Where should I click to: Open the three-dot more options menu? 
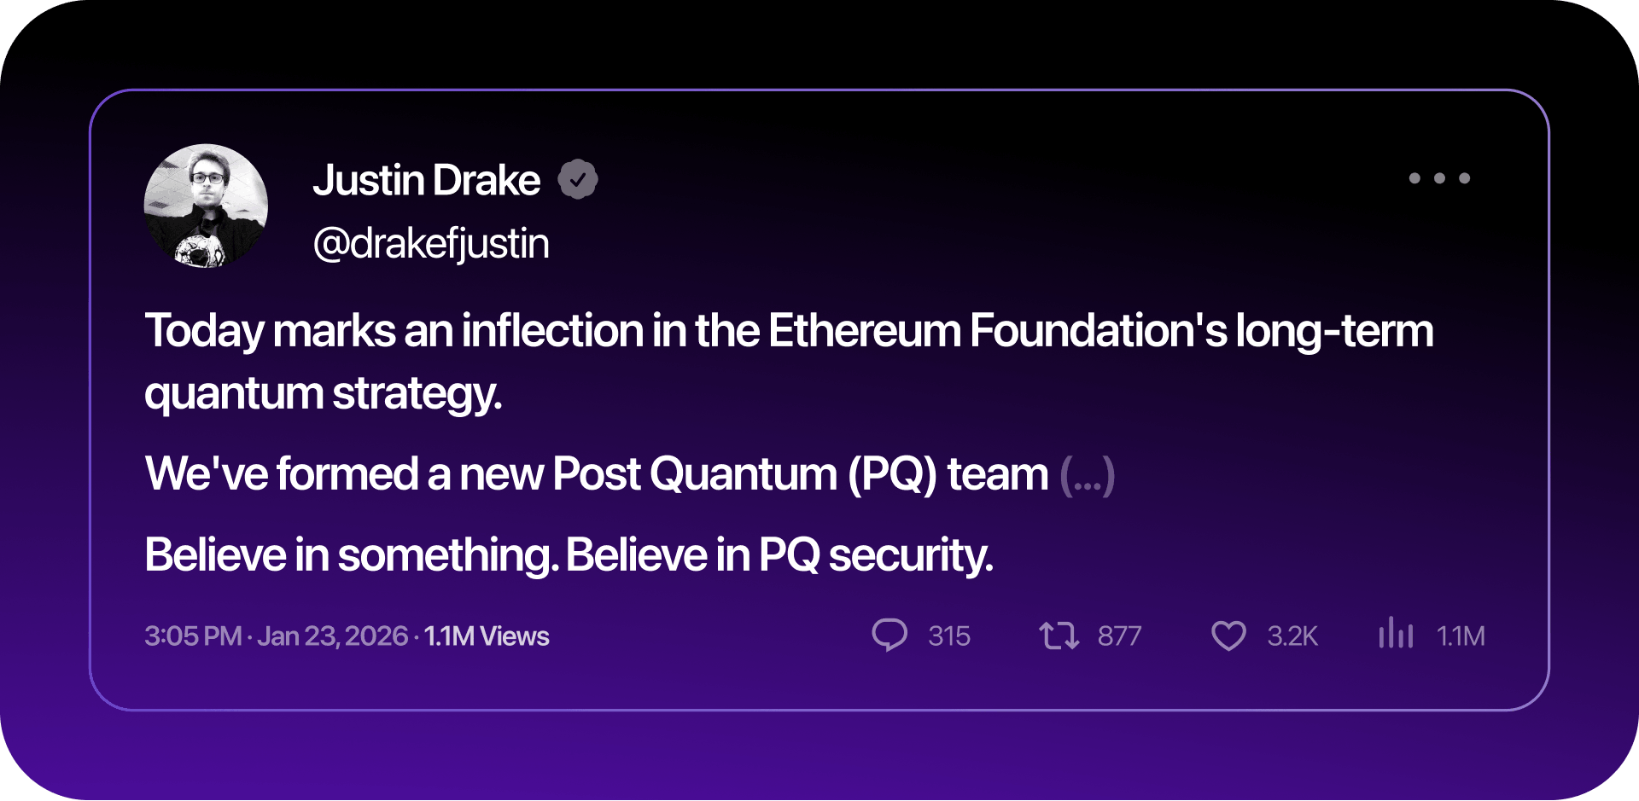click(x=1439, y=178)
